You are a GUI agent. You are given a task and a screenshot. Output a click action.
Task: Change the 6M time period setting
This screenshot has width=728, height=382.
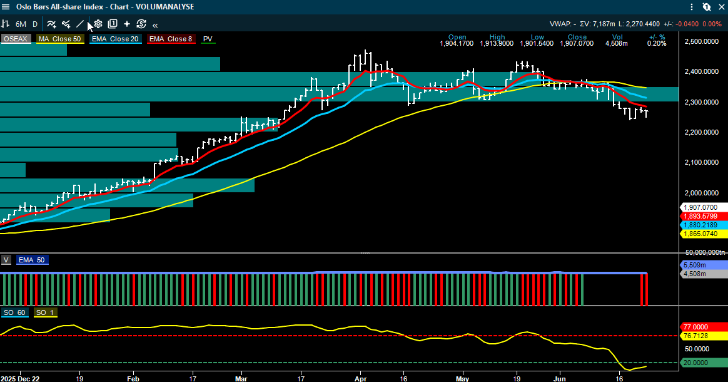pyautogui.click(x=21, y=24)
